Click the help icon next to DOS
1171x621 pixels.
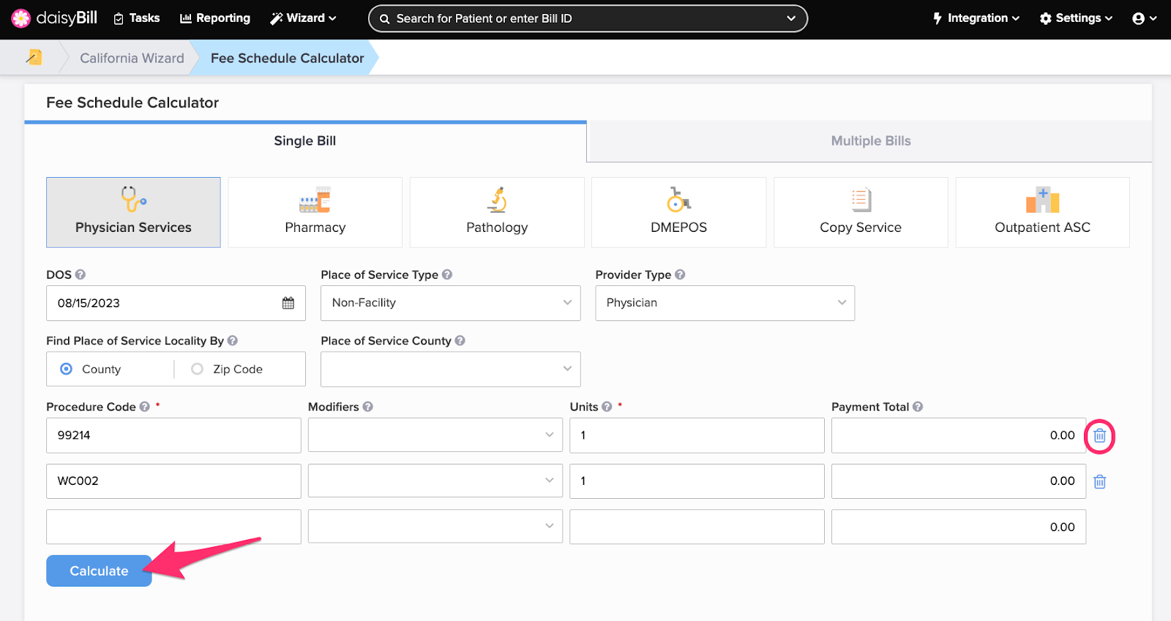(81, 274)
